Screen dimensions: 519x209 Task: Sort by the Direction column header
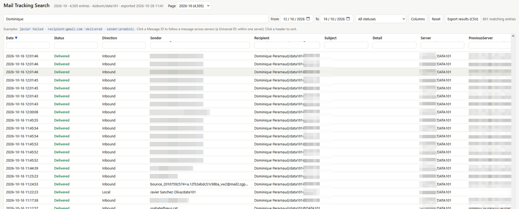click(x=110, y=38)
